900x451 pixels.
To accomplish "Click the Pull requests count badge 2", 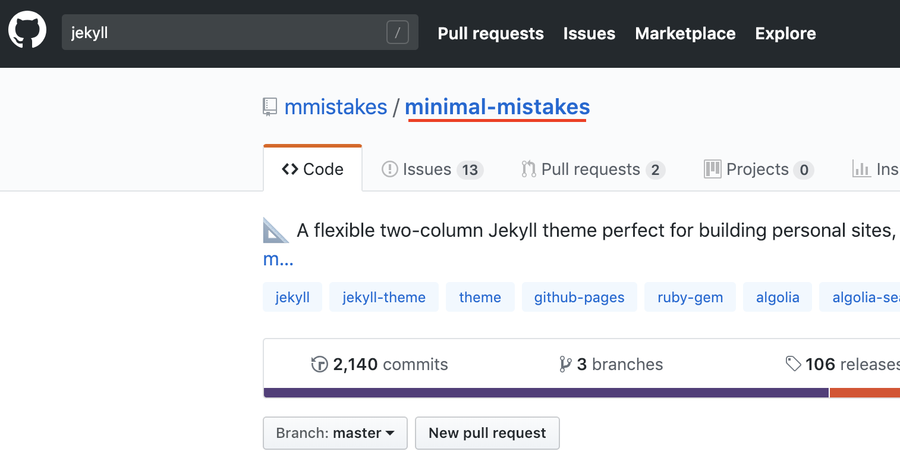I will [x=655, y=170].
